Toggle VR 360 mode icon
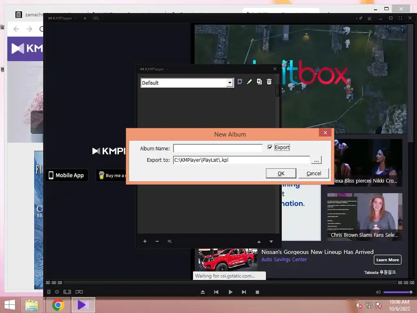The height and width of the screenshot is (313, 417). 79,292
